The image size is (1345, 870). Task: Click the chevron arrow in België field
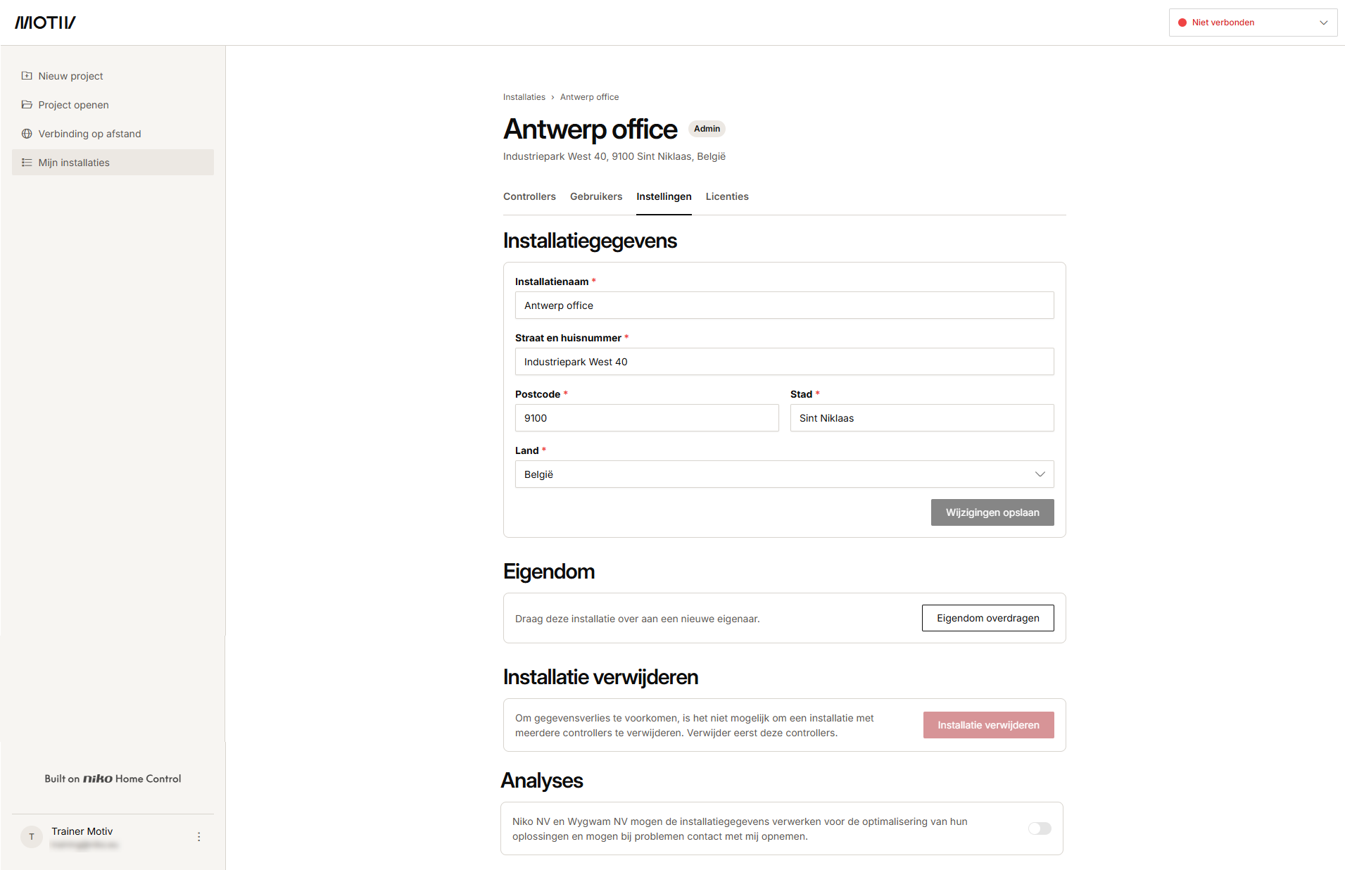click(1040, 474)
